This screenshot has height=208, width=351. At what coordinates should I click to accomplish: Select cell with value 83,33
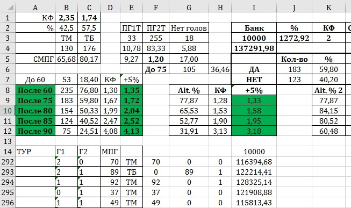click(156, 48)
